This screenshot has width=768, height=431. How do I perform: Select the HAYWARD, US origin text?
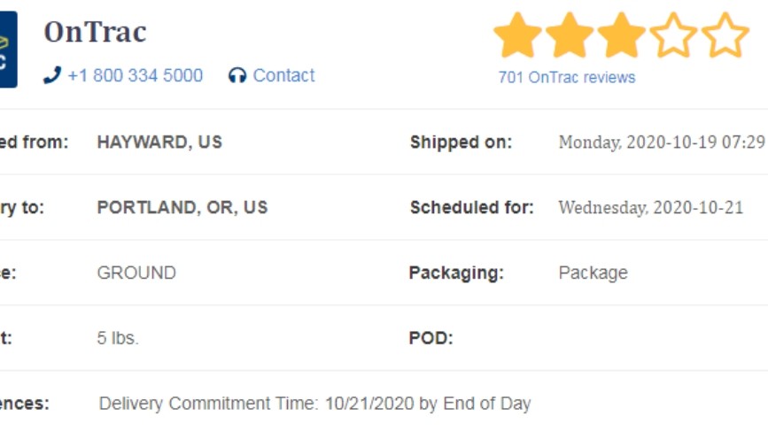(159, 142)
